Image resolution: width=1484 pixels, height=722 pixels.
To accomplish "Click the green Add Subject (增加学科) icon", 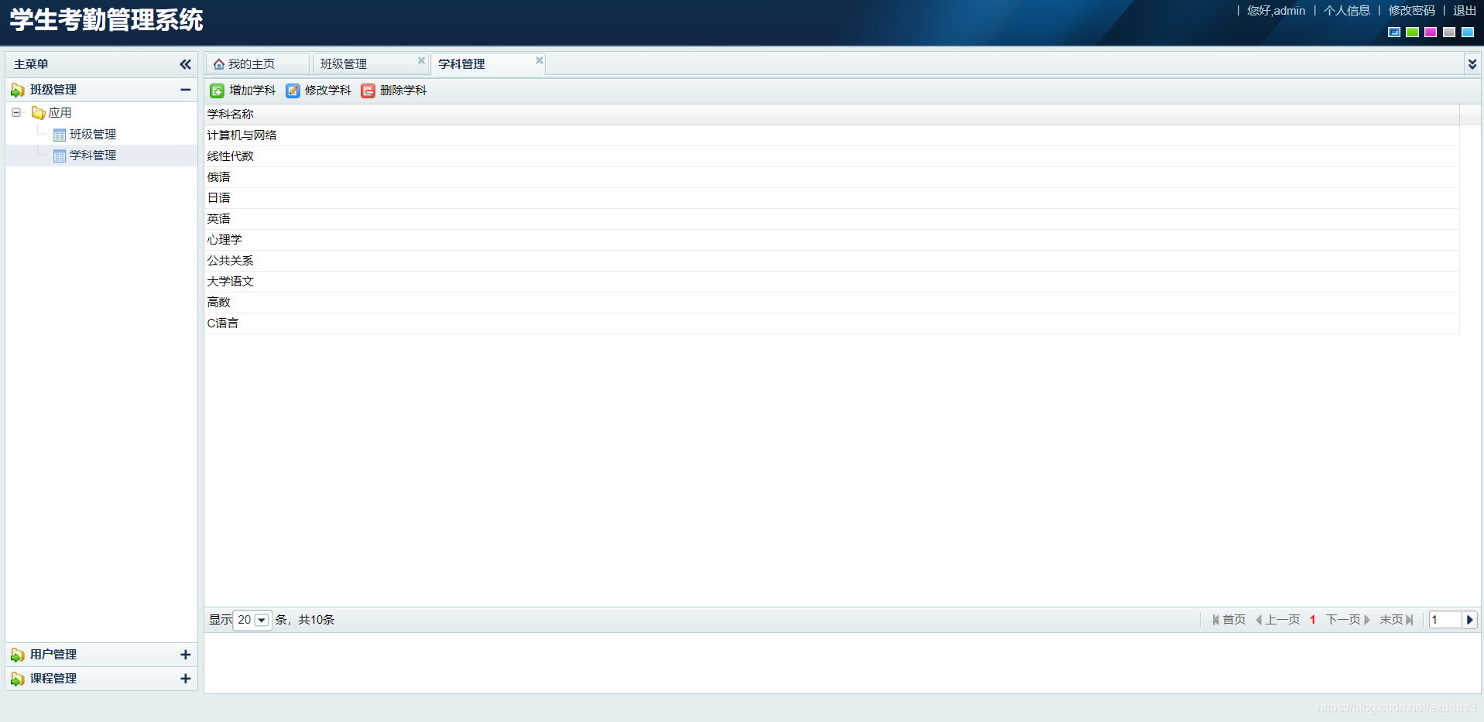I will (x=218, y=91).
